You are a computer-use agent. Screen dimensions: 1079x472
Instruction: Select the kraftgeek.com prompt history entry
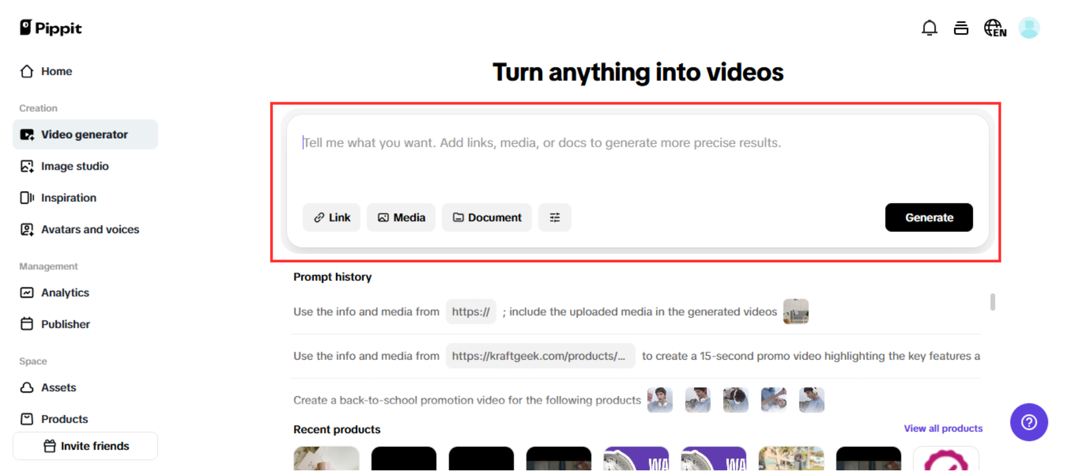pos(635,356)
